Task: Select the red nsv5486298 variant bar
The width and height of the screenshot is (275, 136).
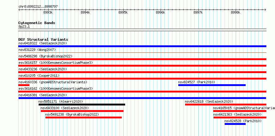Action: (142, 59)
